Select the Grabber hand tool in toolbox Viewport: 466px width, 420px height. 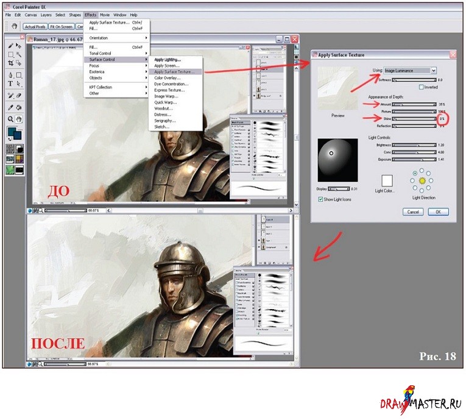pyautogui.click(x=19, y=119)
